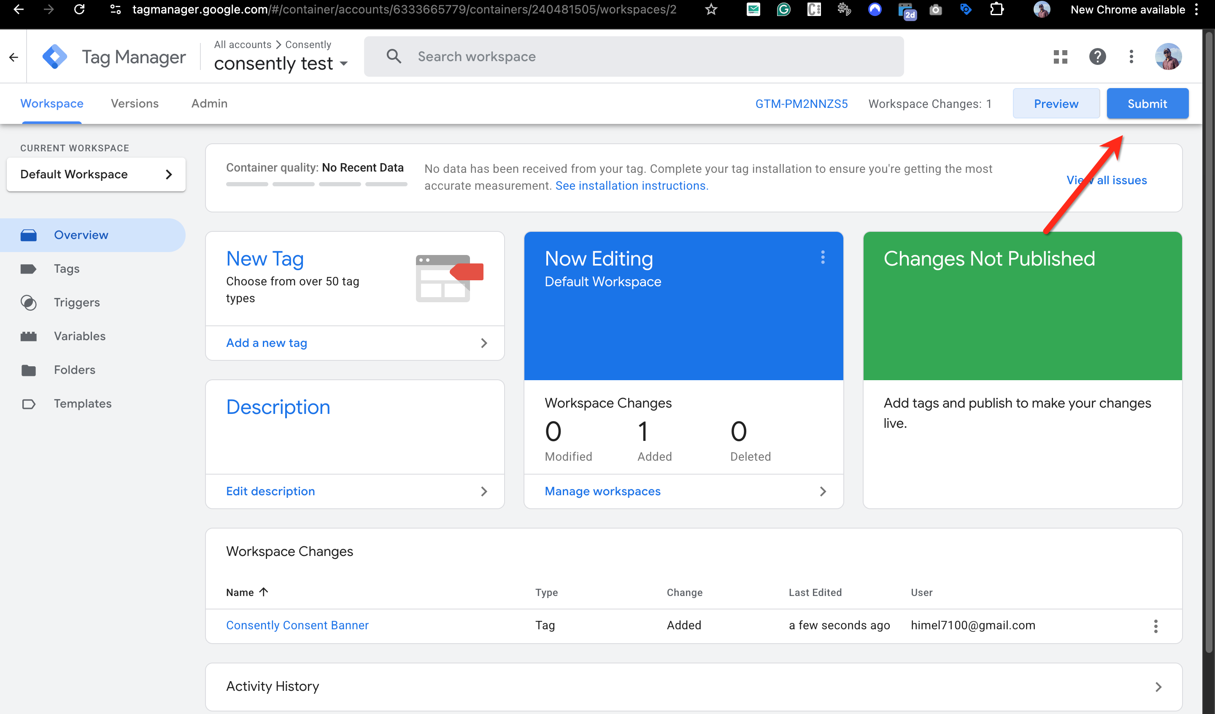Open Triggers from the left sidebar
Viewport: 1215px width, 714px height.
[x=77, y=303]
